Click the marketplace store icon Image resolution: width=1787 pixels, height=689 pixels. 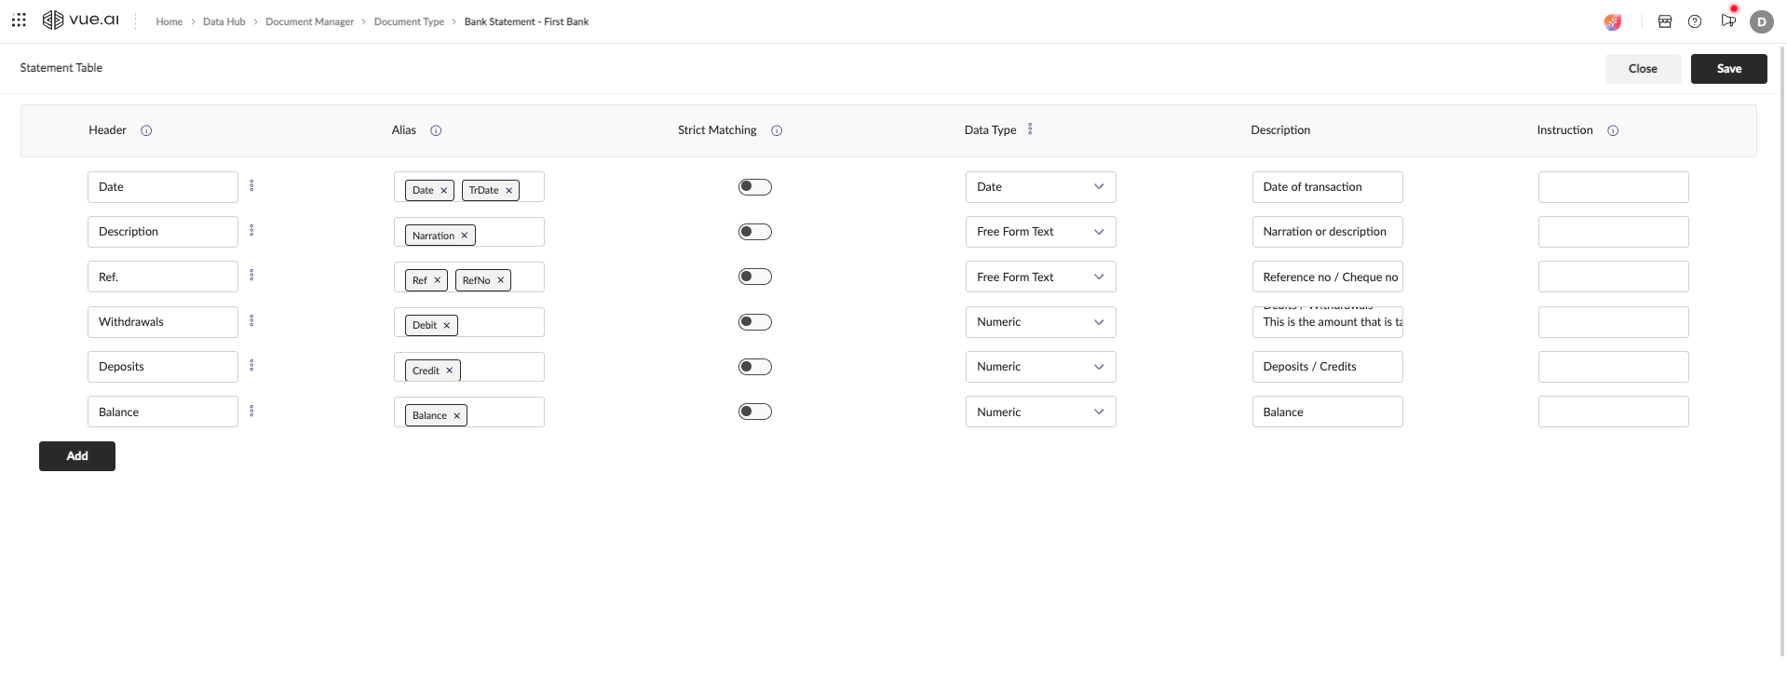click(1665, 21)
